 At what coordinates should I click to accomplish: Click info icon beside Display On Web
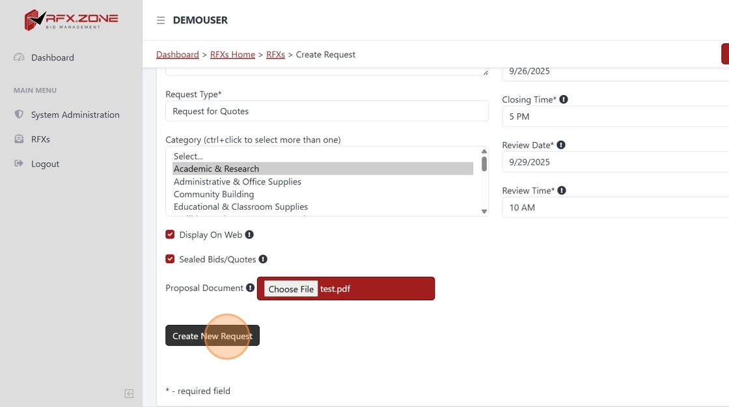[x=249, y=234]
